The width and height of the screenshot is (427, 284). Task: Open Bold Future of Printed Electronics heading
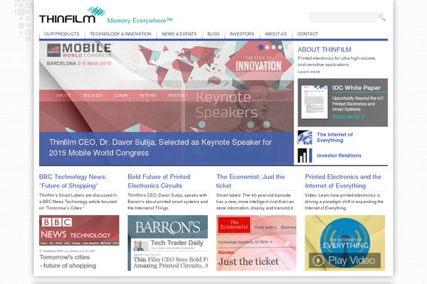pos(159,181)
